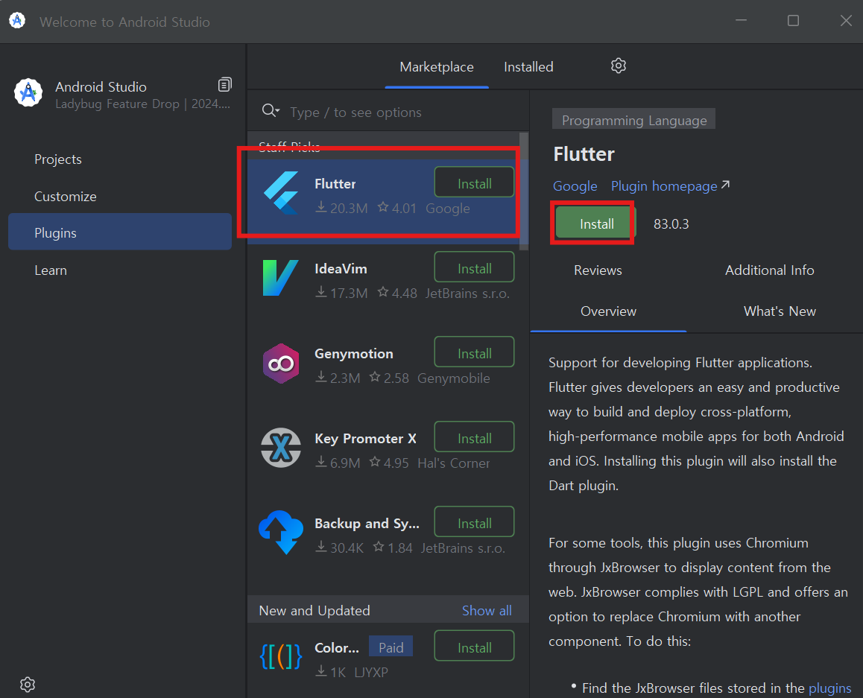Minimize the Android Studio welcome window
The image size is (863, 698).
741,20
